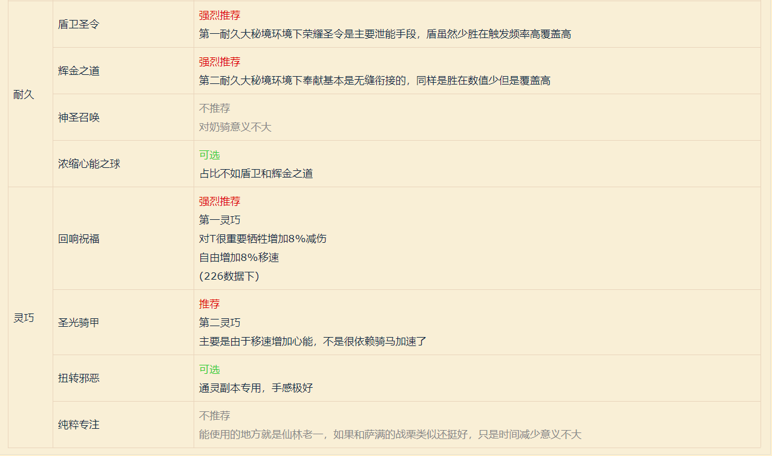Screen dimensions: 772x456
Task: Click the gray 不推荐 label for 神圣召唤
Action: 215,108
